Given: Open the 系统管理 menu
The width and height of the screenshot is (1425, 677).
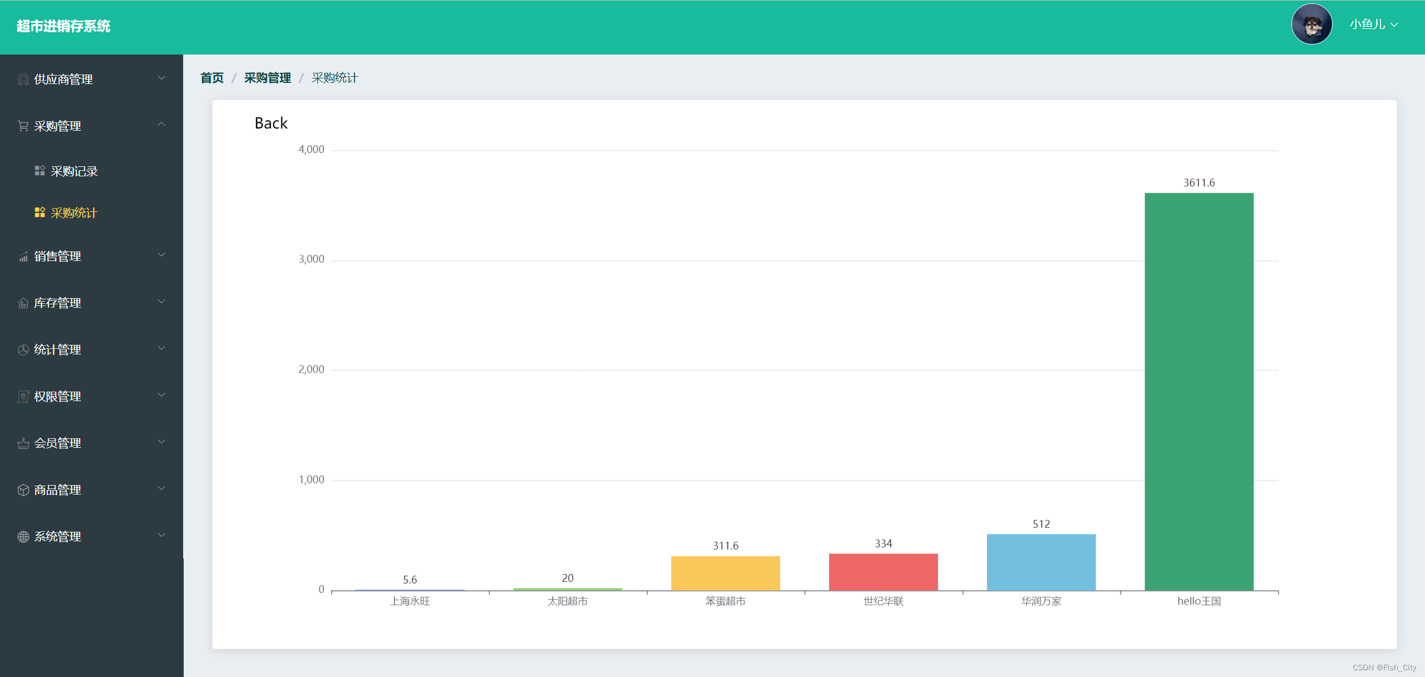Looking at the screenshot, I should pos(91,537).
